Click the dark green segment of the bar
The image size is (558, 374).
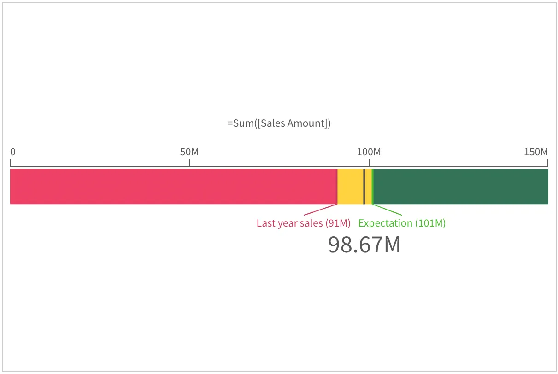click(x=461, y=187)
